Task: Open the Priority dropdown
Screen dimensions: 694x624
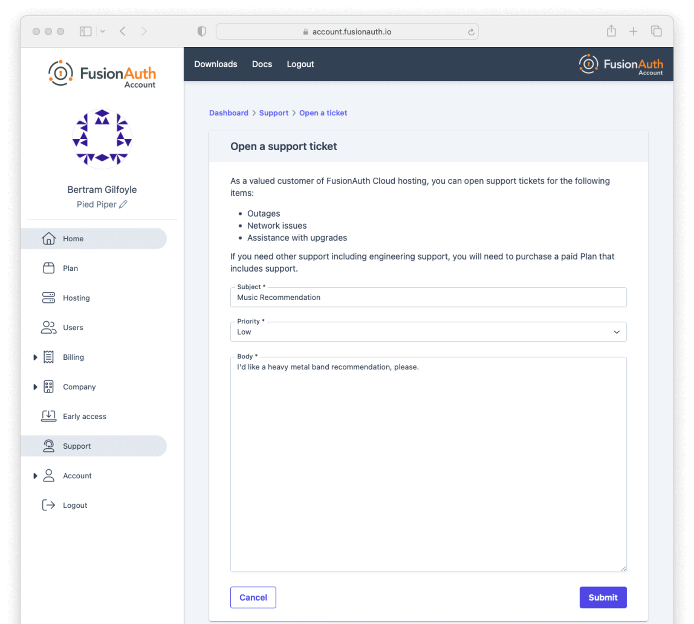Action: pyautogui.click(x=428, y=332)
